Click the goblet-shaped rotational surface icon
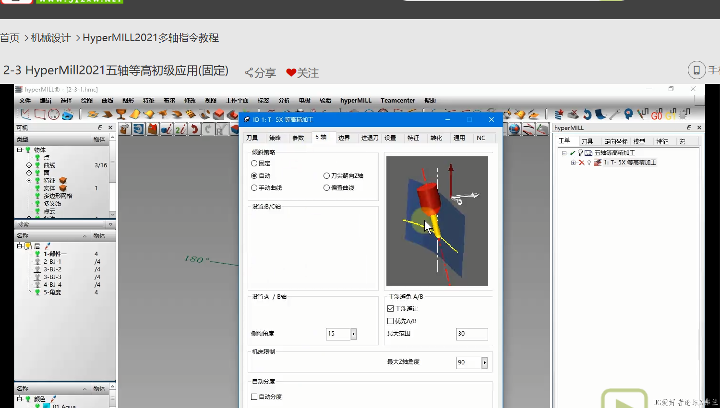The height and width of the screenshot is (408, 720). (121, 114)
